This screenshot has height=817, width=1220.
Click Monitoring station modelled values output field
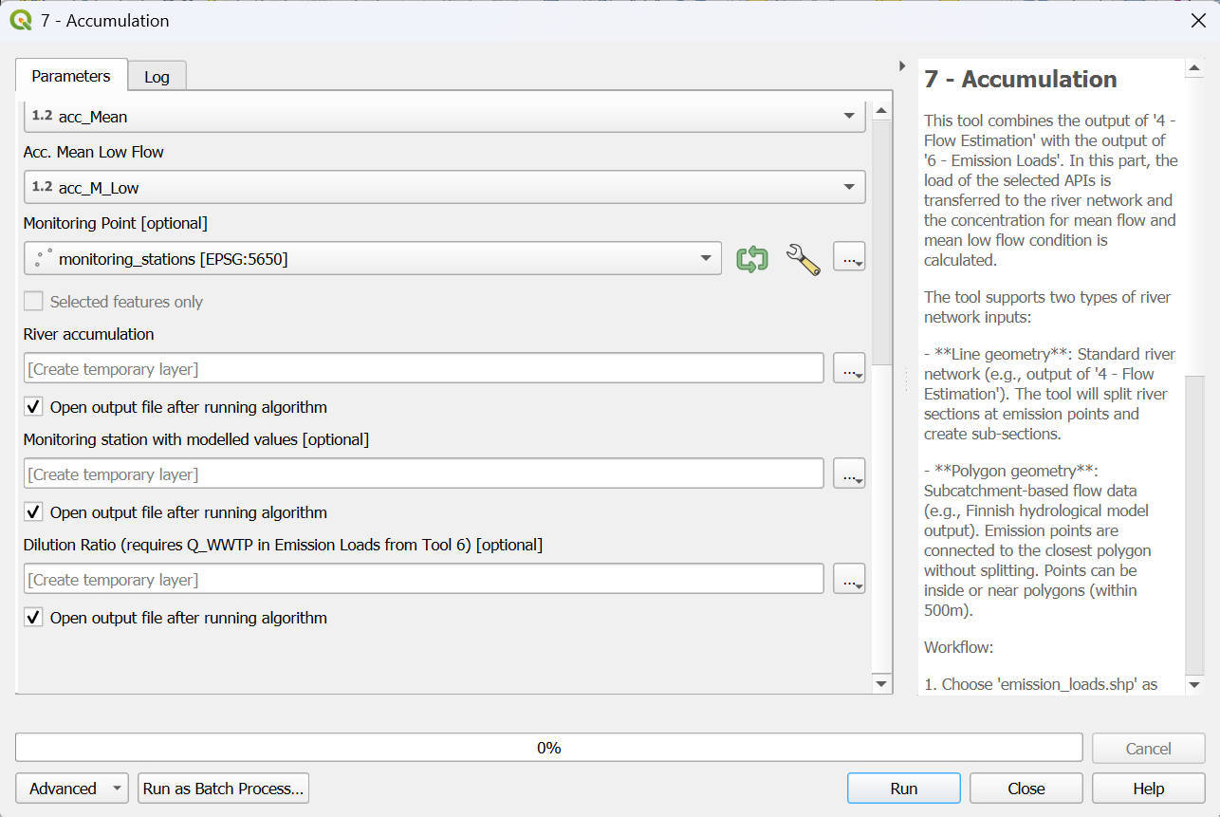pos(423,473)
